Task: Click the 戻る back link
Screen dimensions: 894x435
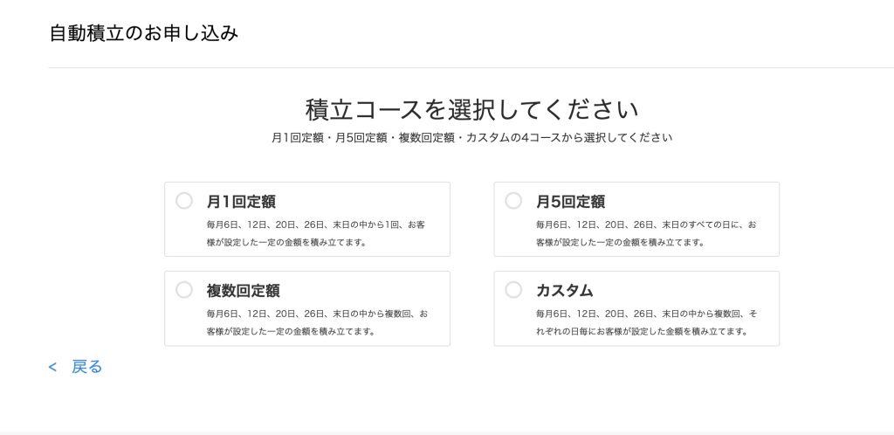Action: (x=87, y=367)
